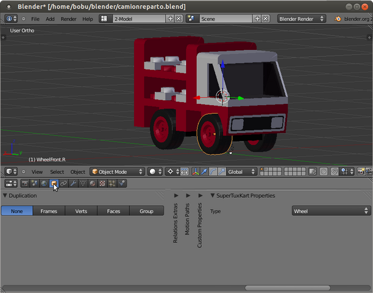The image size is (373, 293).
Task: Switch to Object properties tab
Action: tap(54, 183)
